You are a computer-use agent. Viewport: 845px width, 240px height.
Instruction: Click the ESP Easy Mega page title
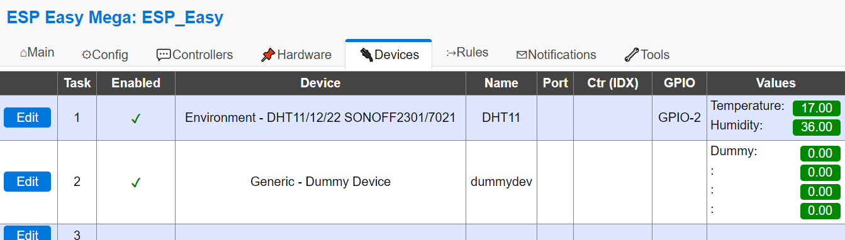click(115, 18)
